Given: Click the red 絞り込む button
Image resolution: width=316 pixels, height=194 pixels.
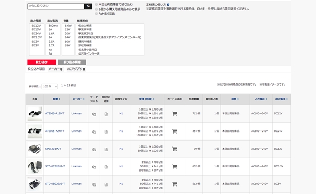Looking at the screenshot, I should 42,62.
